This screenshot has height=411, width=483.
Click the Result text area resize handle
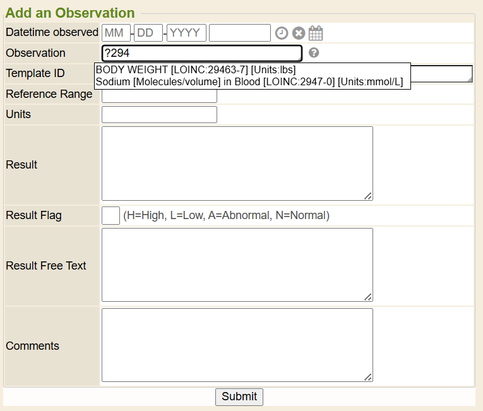tap(368, 196)
